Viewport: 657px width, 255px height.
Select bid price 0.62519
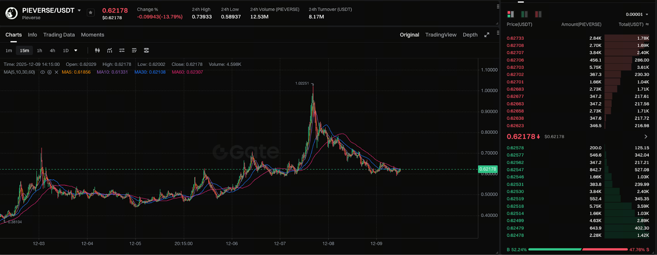pyautogui.click(x=515, y=199)
